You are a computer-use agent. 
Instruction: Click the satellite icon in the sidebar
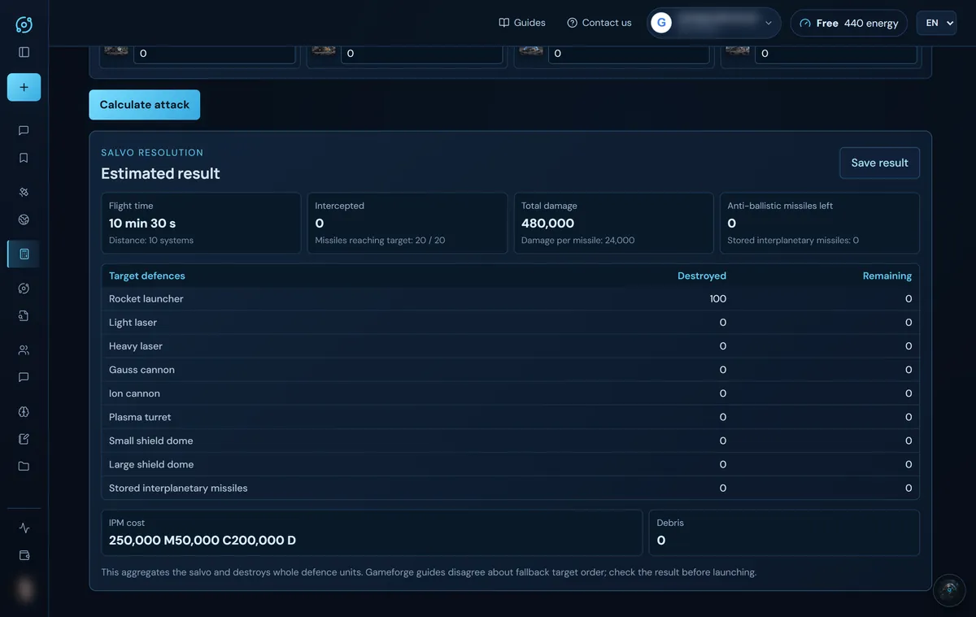(x=24, y=192)
